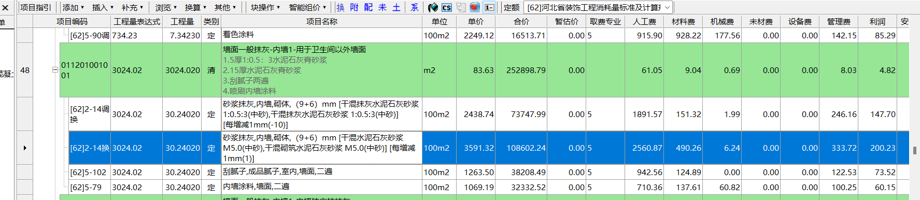This screenshot has height=200, width=920.
Task: Click the vertical scrollbar thumb on right edge
Action: click(915, 151)
